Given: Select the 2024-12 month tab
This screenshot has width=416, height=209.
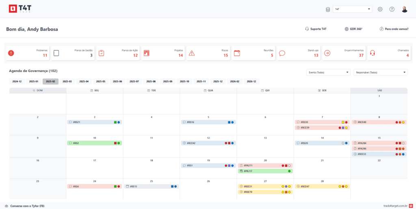Looking at the screenshot, I should click(17, 81).
